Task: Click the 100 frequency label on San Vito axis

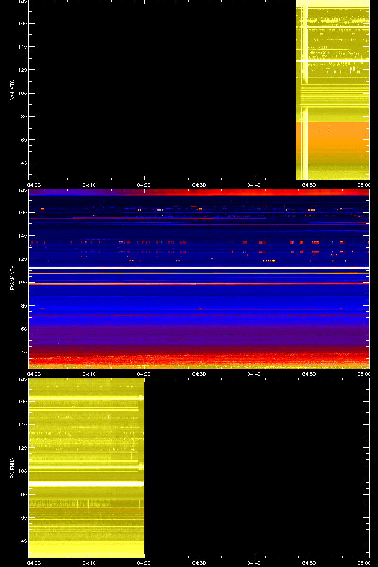Action: (x=22, y=93)
